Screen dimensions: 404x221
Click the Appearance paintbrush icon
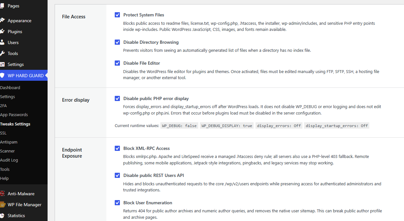(2, 21)
